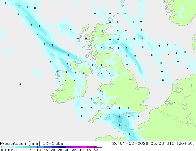Click legend value "15"
The image size is (196, 151).
pyautogui.click(x=46, y=150)
